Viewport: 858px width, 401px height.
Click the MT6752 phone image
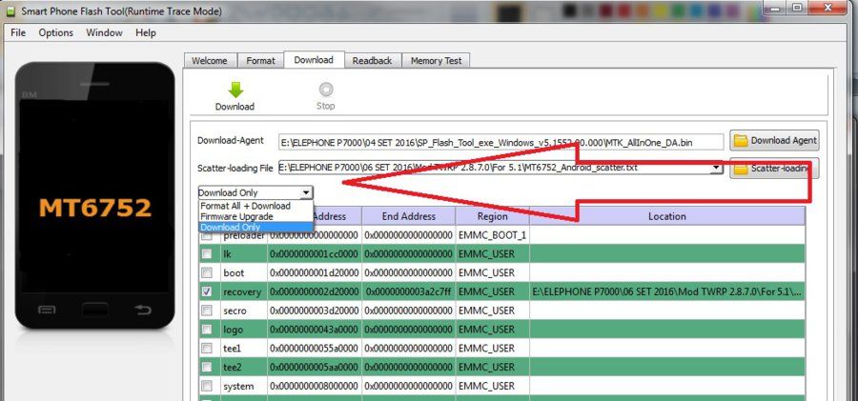[x=95, y=196]
